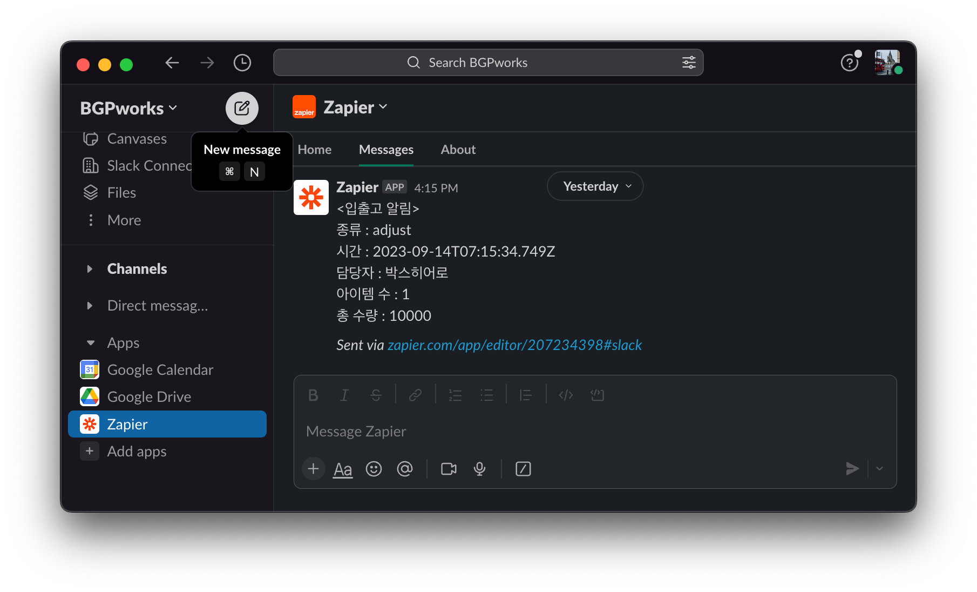
Task: Open history clock icon
Action: pos(242,63)
